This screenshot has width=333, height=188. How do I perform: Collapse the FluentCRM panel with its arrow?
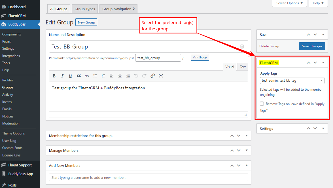[x=323, y=62]
